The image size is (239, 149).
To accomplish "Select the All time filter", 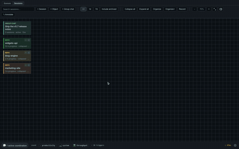I will (x=83, y=9).
